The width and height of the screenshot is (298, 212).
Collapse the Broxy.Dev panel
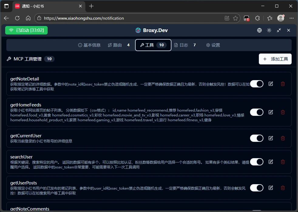pos(279,30)
